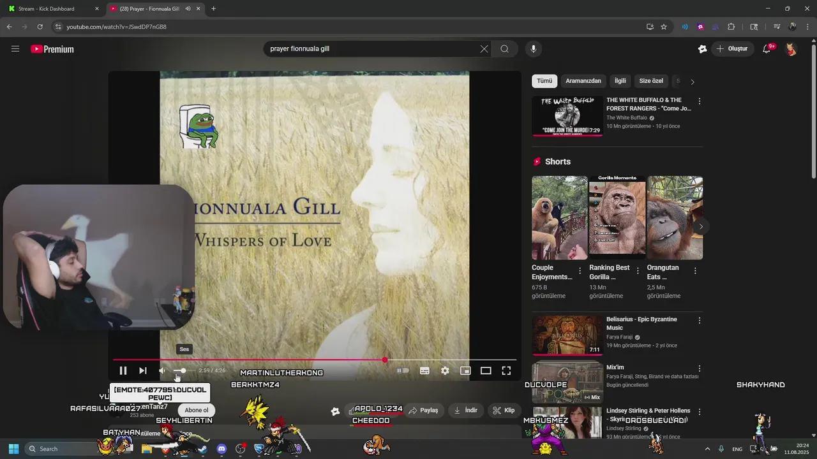
Task: Seek on the red video progress bar
Action: 315,360
